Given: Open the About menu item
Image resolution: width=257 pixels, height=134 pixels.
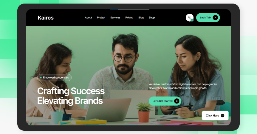Looking at the screenshot, I should (x=88, y=17).
